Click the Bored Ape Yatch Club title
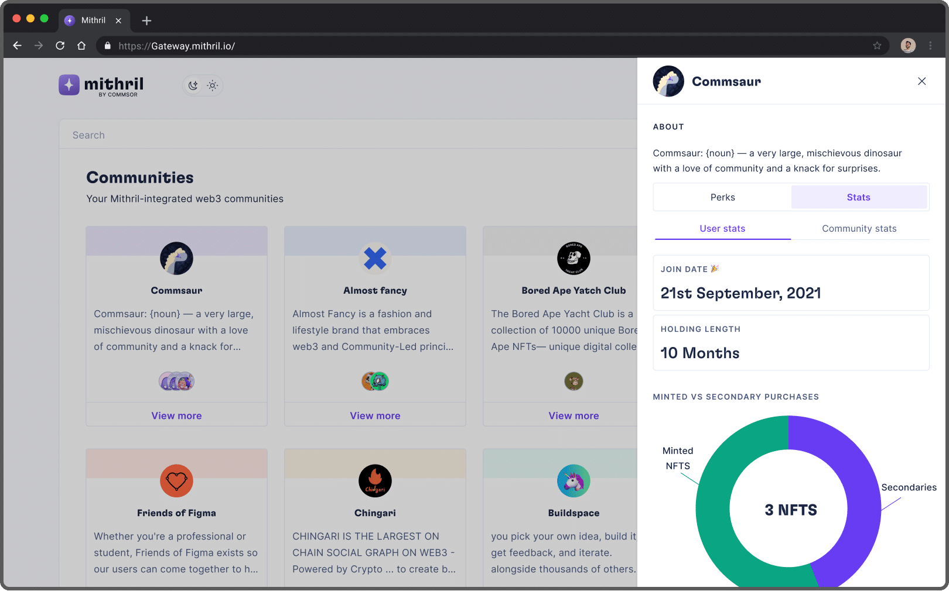 (x=574, y=290)
